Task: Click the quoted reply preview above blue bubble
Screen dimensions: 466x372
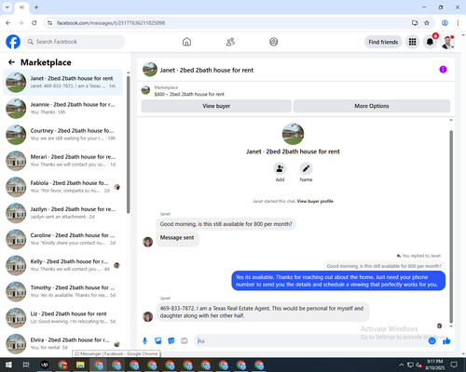Action: pyautogui.click(x=384, y=266)
